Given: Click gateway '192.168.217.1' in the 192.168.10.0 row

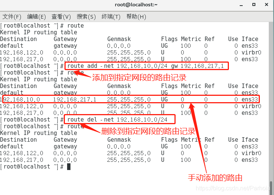Looking at the screenshot, I should click(75, 100).
